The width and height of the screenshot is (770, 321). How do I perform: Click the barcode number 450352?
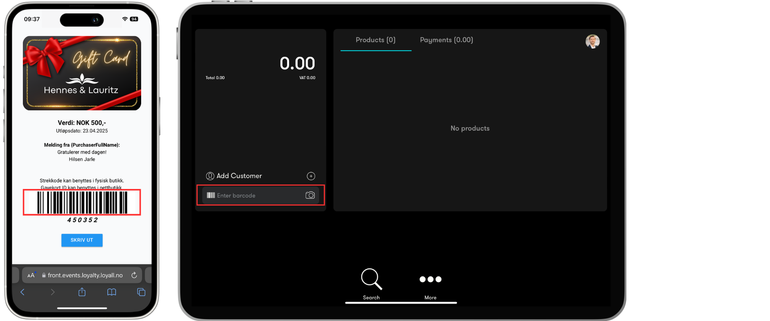click(82, 220)
